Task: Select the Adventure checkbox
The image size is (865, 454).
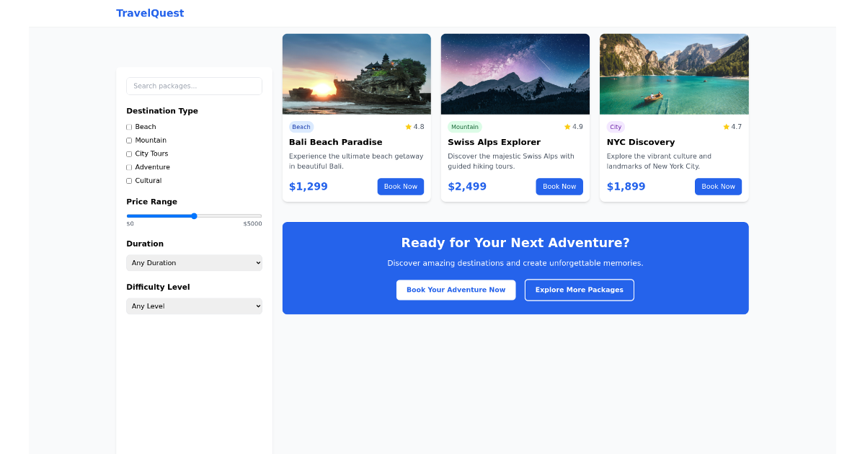Action: (128, 166)
